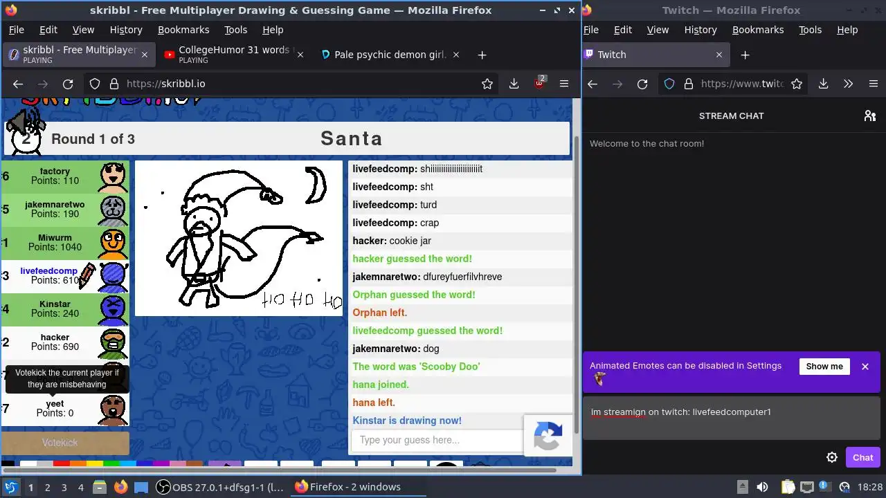Click the Twitch address bar URL
This screenshot has width=886, height=498.
[741, 84]
